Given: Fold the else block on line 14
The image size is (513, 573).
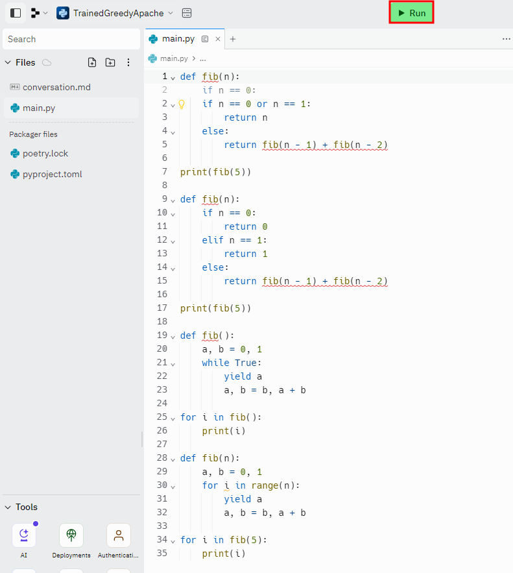Looking at the screenshot, I should coord(173,268).
